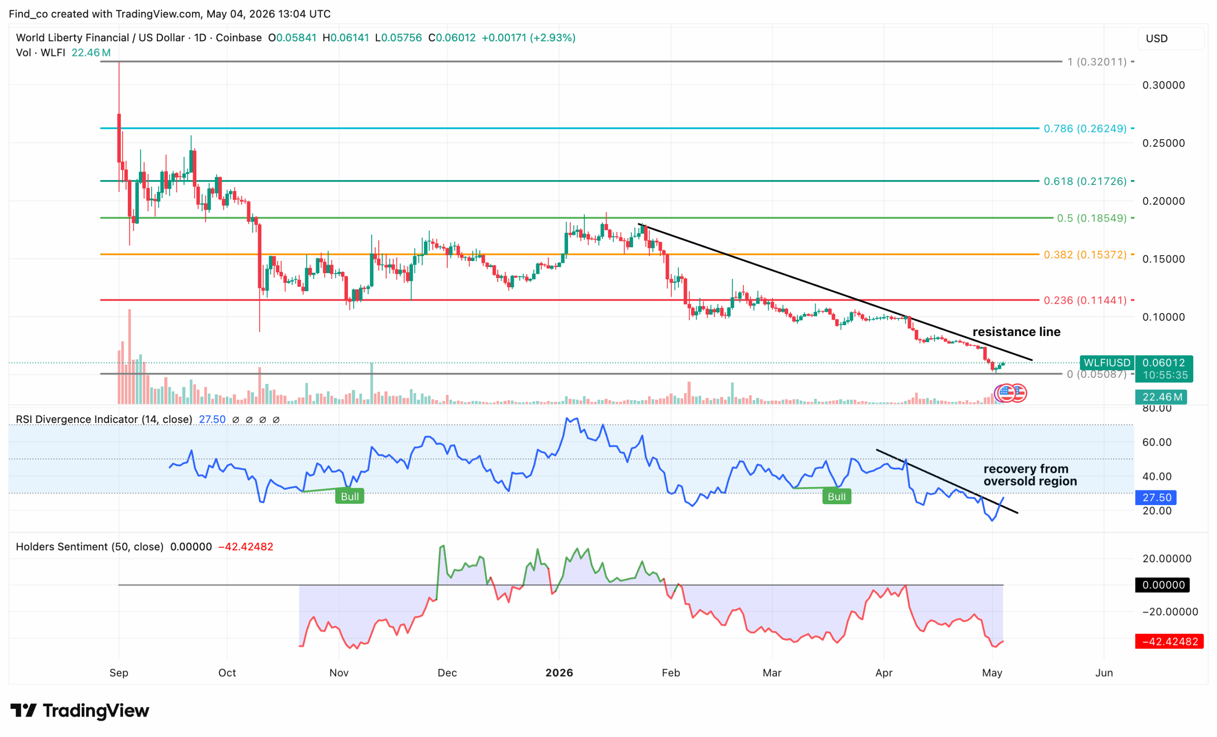The width and height of the screenshot is (1217, 737).
Task: Click the RSI Divergence Indicator (14, close) legend
Action: point(104,420)
